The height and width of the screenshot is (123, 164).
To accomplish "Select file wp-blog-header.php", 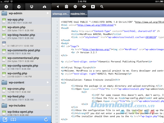I will (25, 36).
